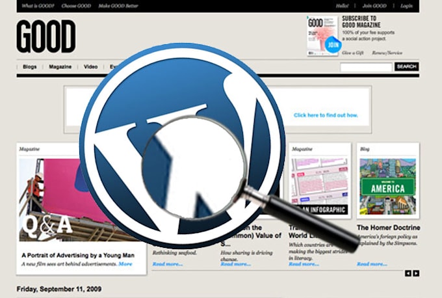Click the GOOD magazine cover thumbnail
Image resolution: width=442 pixels, height=298 pixels.
click(x=322, y=36)
